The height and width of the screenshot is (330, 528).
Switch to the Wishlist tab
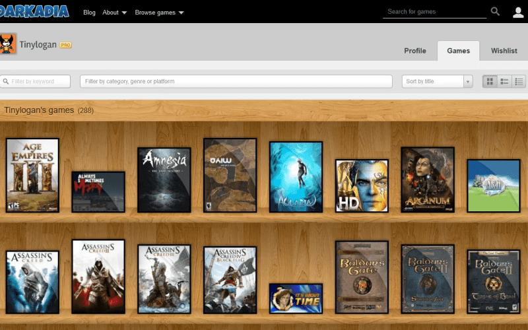[x=504, y=51]
